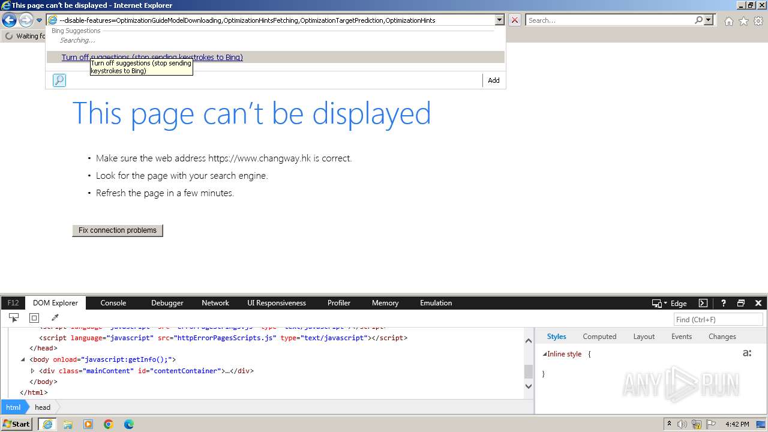Select the closing </html> tag line
768x432 pixels.
click(34, 392)
